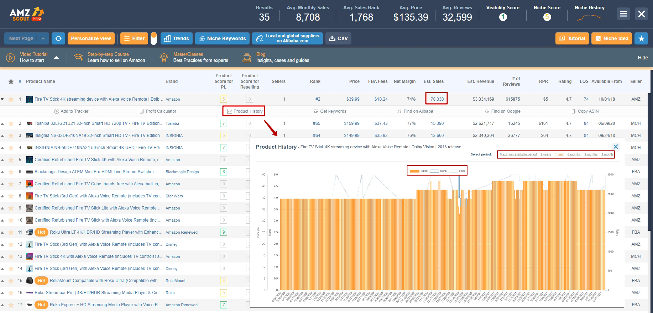This screenshot has width=653, height=313.
Task: Open Product History for Fire TV Stick
Action: (x=245, y=111)
